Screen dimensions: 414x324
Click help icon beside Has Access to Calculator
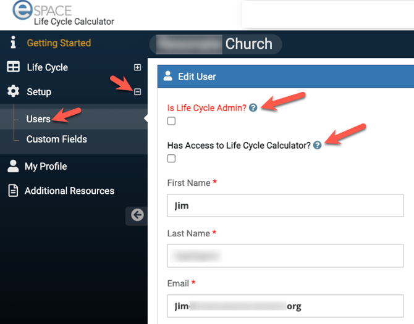tap(317, 146)
